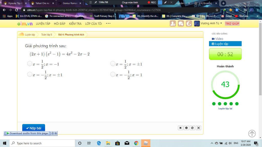The height and width of the screenshot is (147, 262).
Task: Open the friends icon in olm header
Action: [x=173, y=23]
